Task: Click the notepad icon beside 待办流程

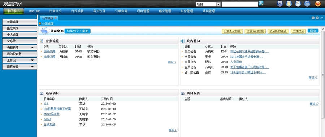Action: tap(42, 41)
